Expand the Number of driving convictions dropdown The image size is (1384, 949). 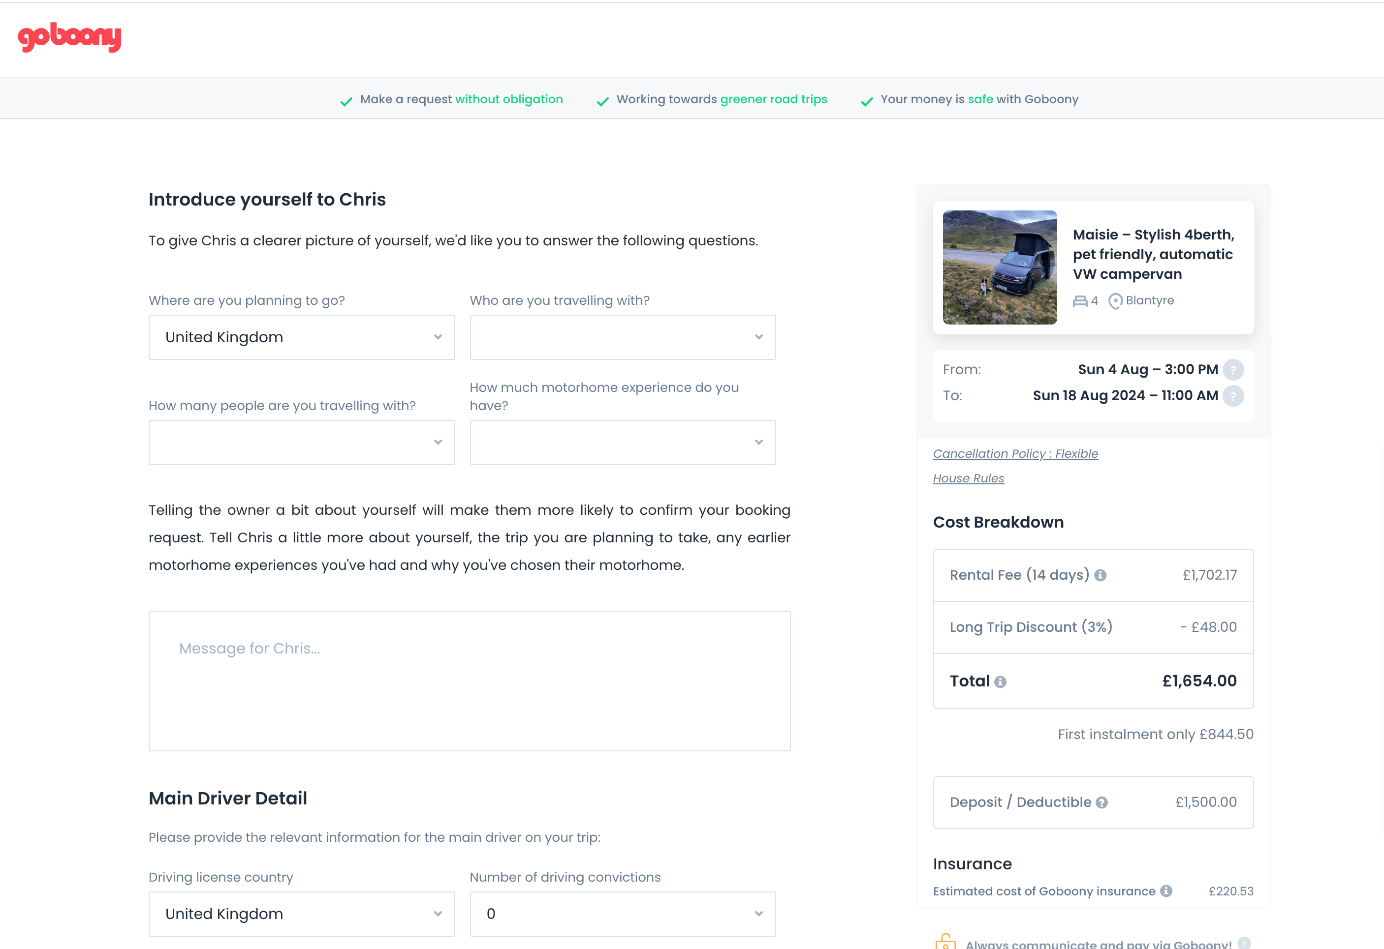622,914
